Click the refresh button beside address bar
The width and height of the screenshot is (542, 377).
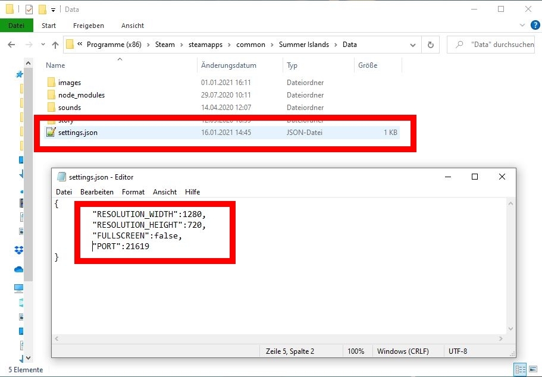(430, 45)
